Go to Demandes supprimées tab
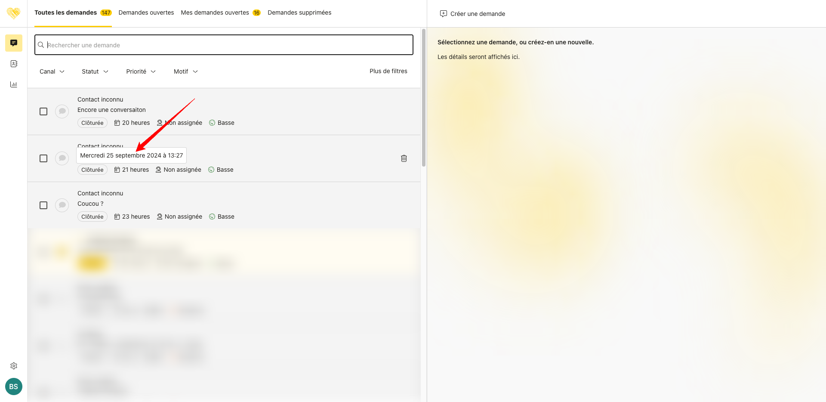Viewport: 826px width, 402px height. [x=299, y=13]
